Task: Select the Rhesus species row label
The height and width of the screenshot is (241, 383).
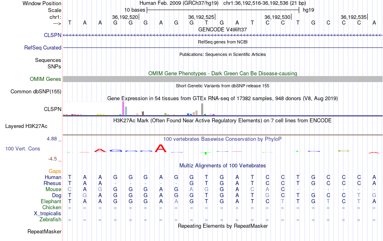Action: pos(52,183)
